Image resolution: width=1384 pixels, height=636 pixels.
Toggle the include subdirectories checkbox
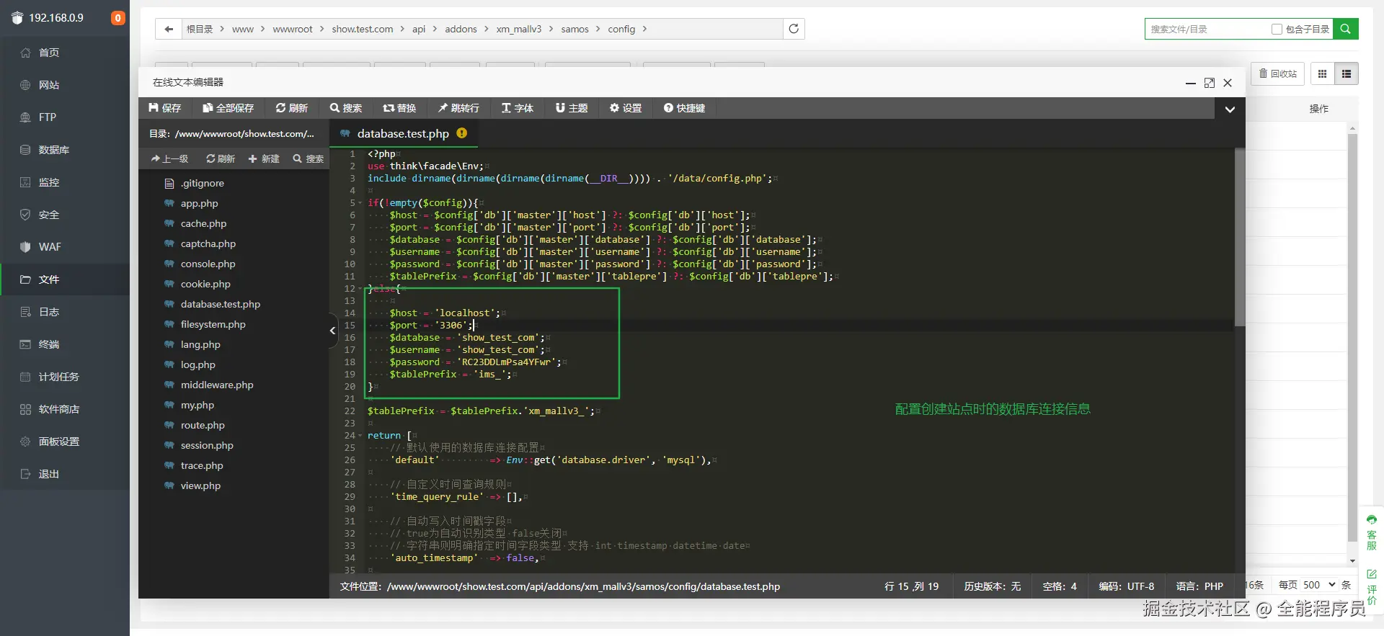pos(1277,30)
